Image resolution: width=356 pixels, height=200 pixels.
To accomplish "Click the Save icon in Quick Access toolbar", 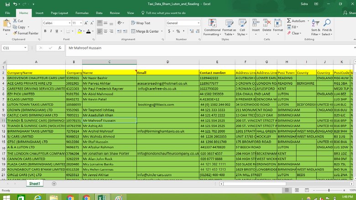I will tap(7, 4).
